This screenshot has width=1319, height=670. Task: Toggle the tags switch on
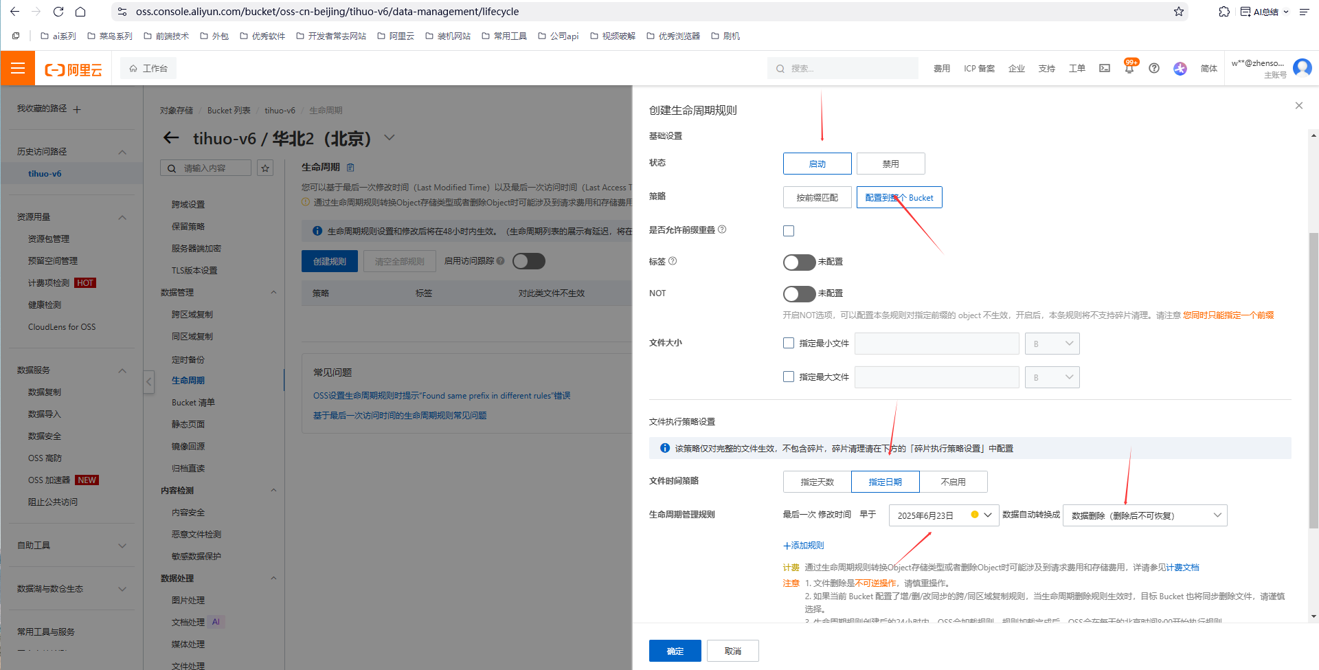[799, 263]
